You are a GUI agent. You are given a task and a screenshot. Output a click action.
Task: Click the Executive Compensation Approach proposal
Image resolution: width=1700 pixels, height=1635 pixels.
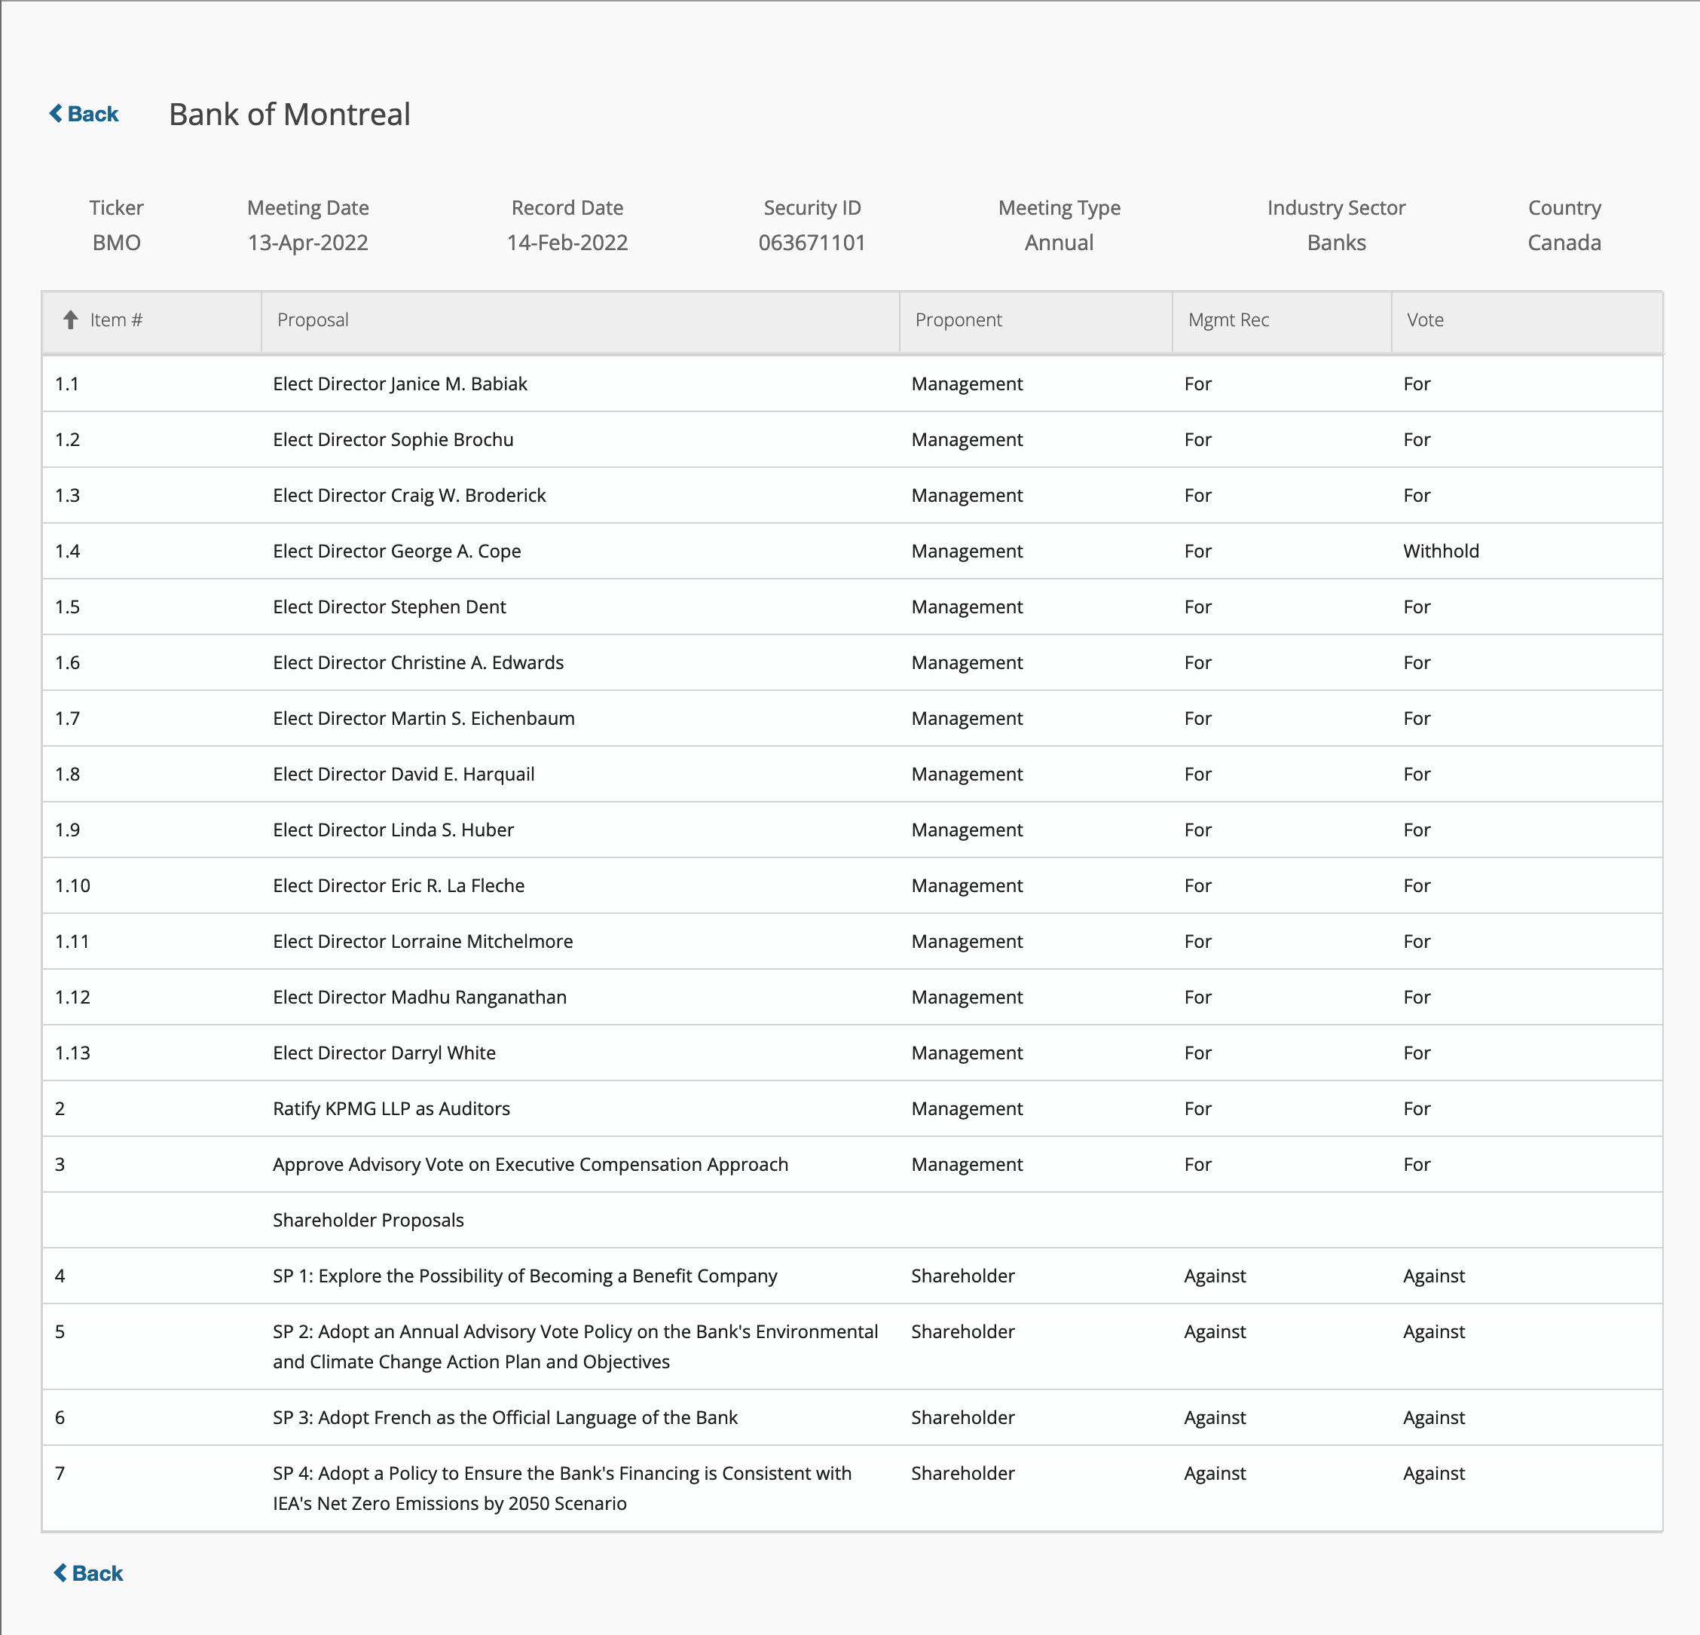click(x=530, y=1164)
